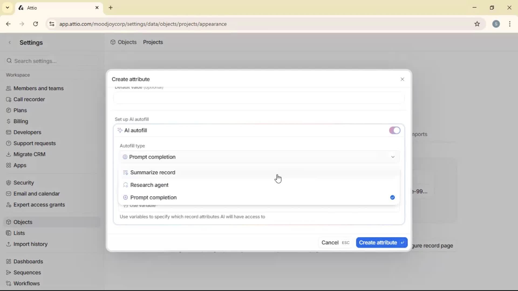Go to Security settings

[x=23, y=182]
